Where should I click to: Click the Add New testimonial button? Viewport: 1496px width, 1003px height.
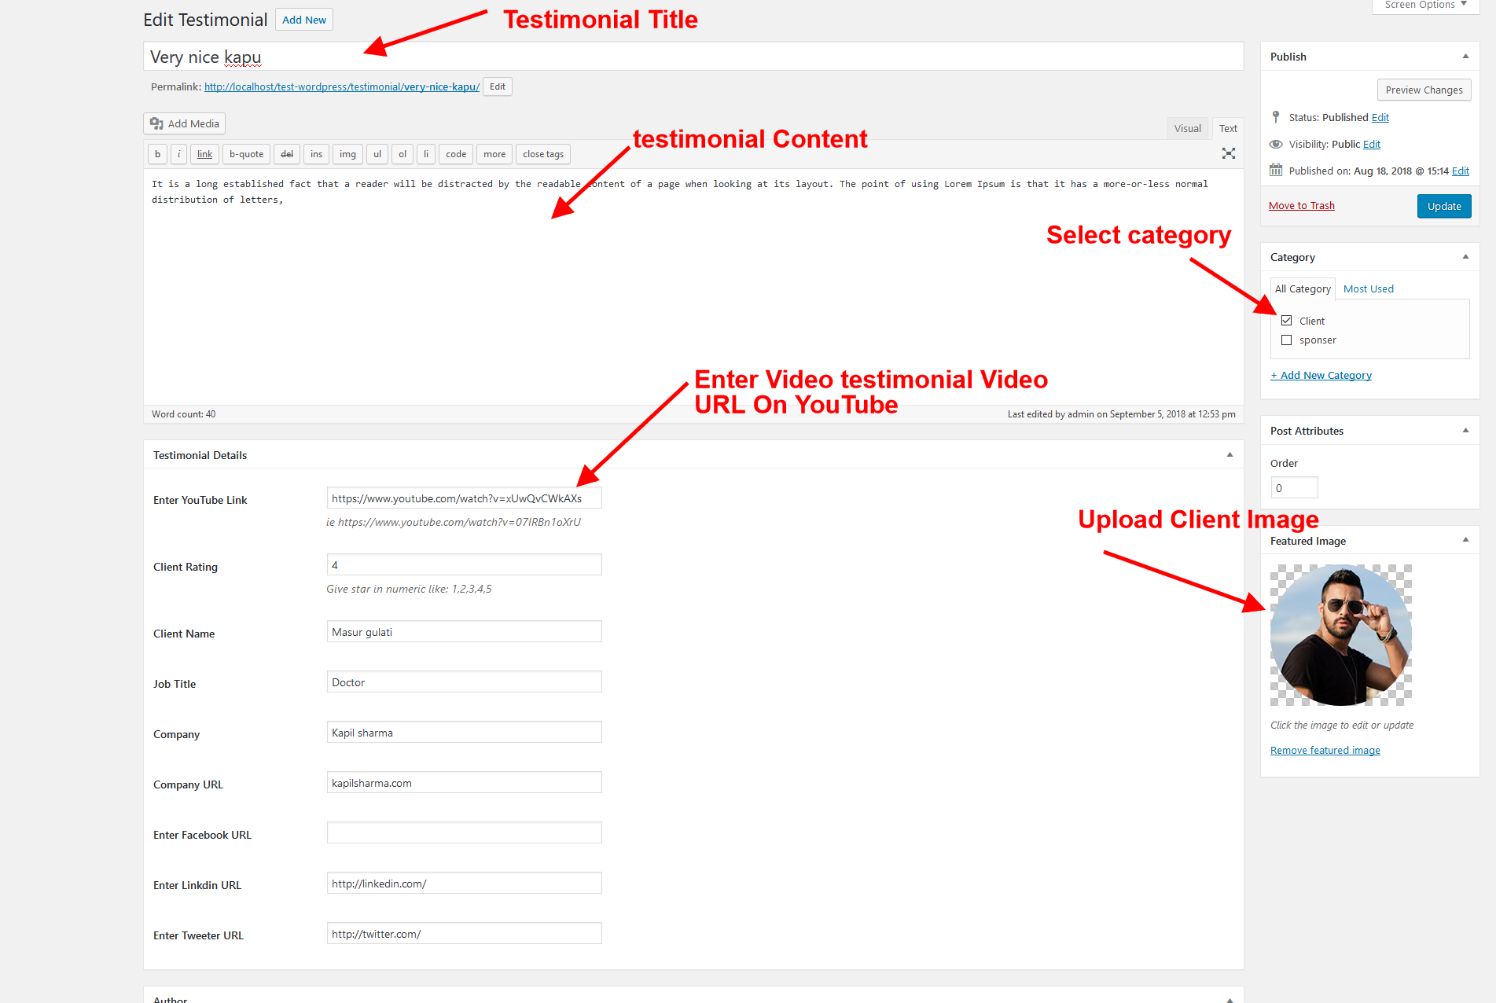(x=304, y=20)
